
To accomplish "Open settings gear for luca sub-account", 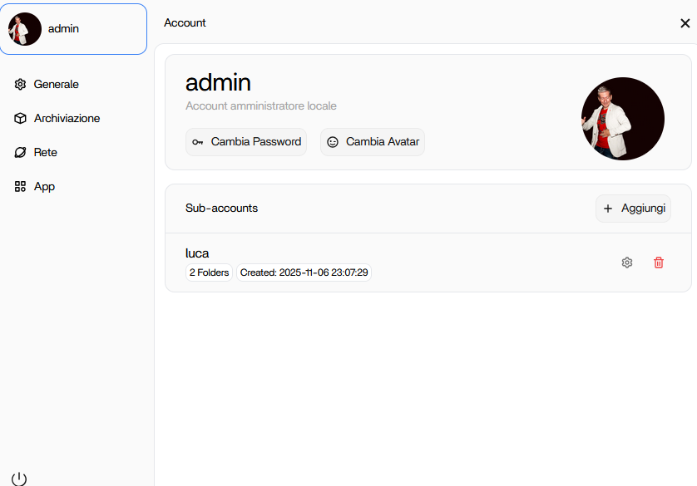I will pos(627,263).
